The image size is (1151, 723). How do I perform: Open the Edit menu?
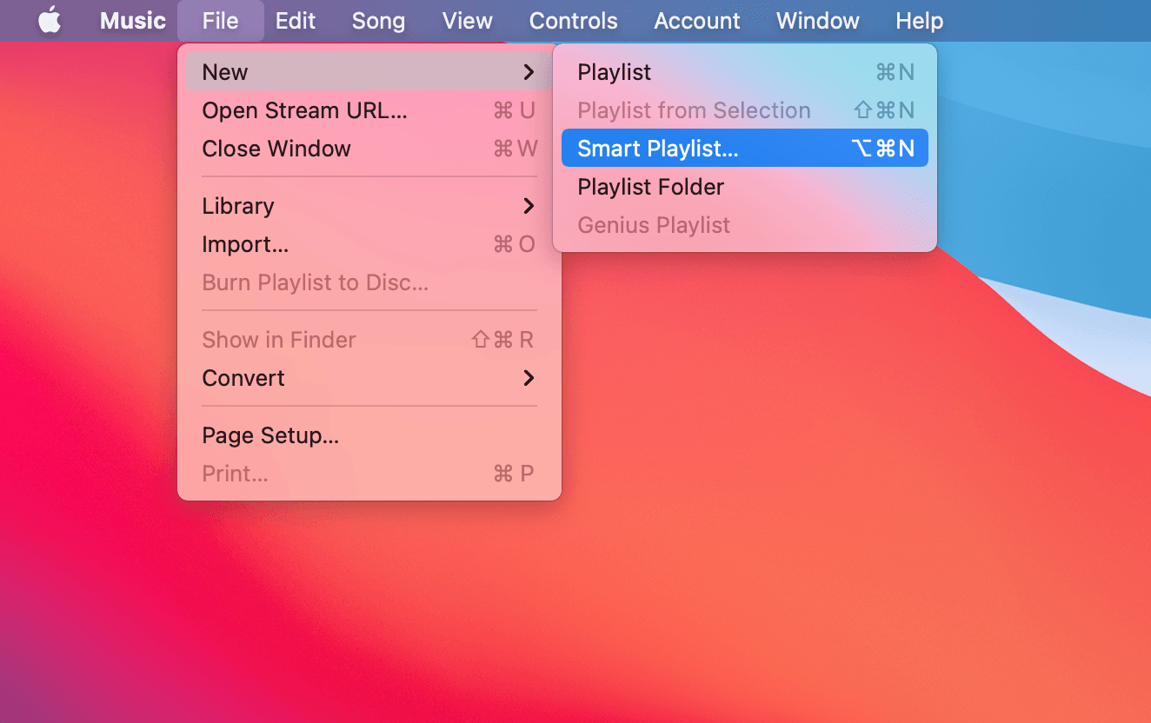[x=296, y=21]
